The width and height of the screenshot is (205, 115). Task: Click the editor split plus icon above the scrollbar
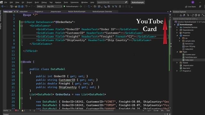pyautogui.click(x=170, y=15)
